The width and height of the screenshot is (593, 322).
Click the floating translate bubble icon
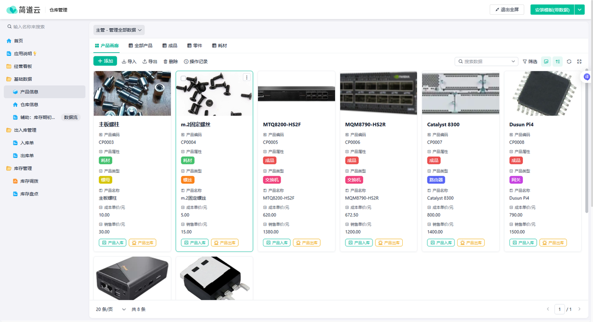(x=587, y=77)
